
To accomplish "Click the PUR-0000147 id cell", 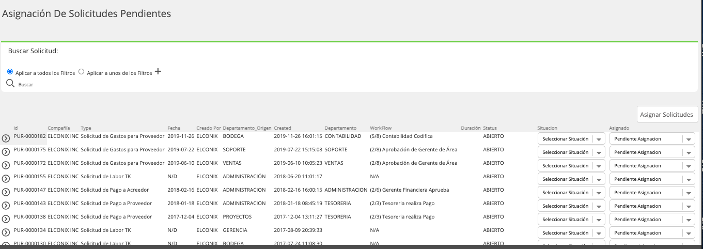I will click(30, 190).
